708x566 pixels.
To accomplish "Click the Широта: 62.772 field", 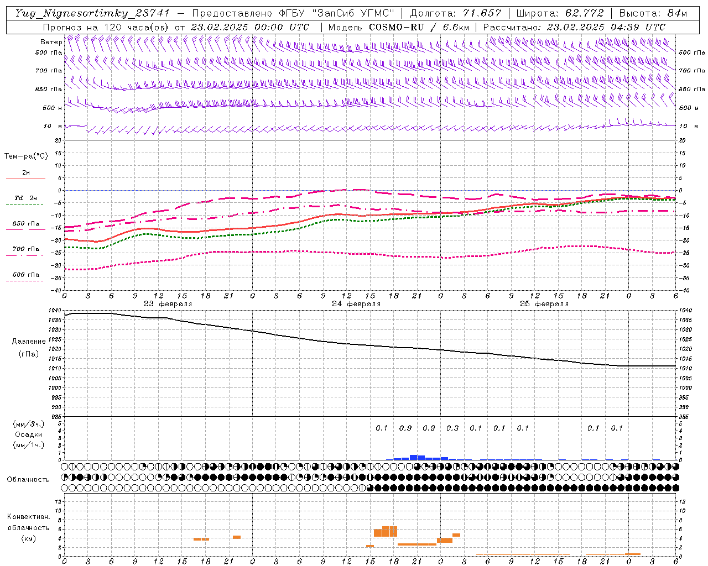I will 560,13.
